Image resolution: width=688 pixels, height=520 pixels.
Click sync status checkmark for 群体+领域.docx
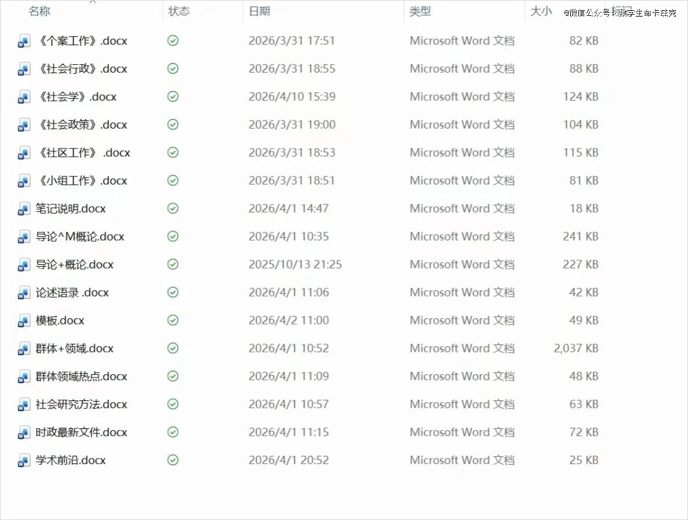[173, 348]
